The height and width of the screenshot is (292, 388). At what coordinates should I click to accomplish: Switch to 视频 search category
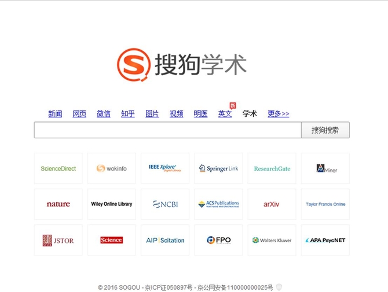click(x=176, y=114)
